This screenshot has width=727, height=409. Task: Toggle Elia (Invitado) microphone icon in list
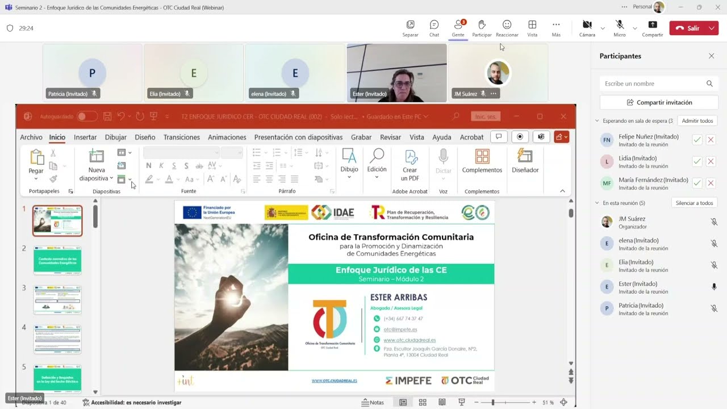coord(714,265)
